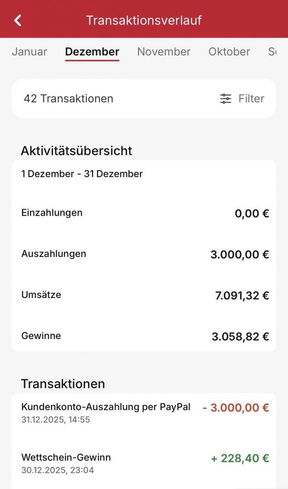Tap the 1 Dezember - 31 Dezember range
Viewport: 288px width, 489px height.
point(82,174)
